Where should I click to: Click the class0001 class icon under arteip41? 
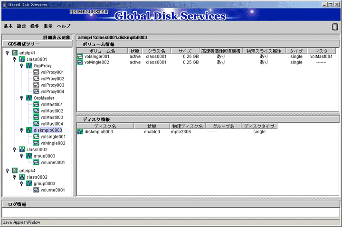pyautogui.click(x=22, y=59)
